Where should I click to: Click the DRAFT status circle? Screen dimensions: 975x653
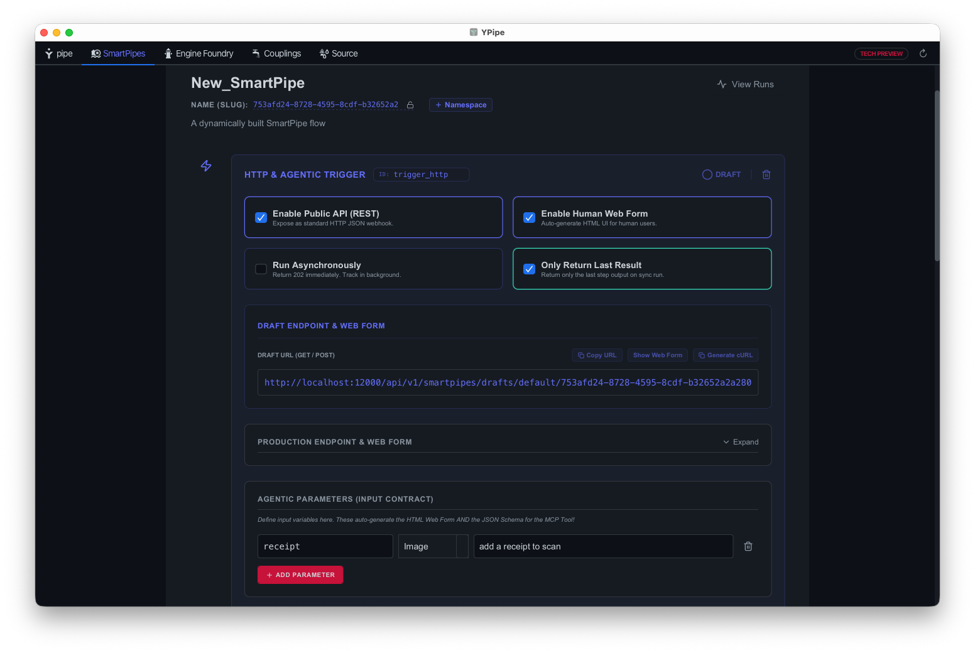click(707, 175)
